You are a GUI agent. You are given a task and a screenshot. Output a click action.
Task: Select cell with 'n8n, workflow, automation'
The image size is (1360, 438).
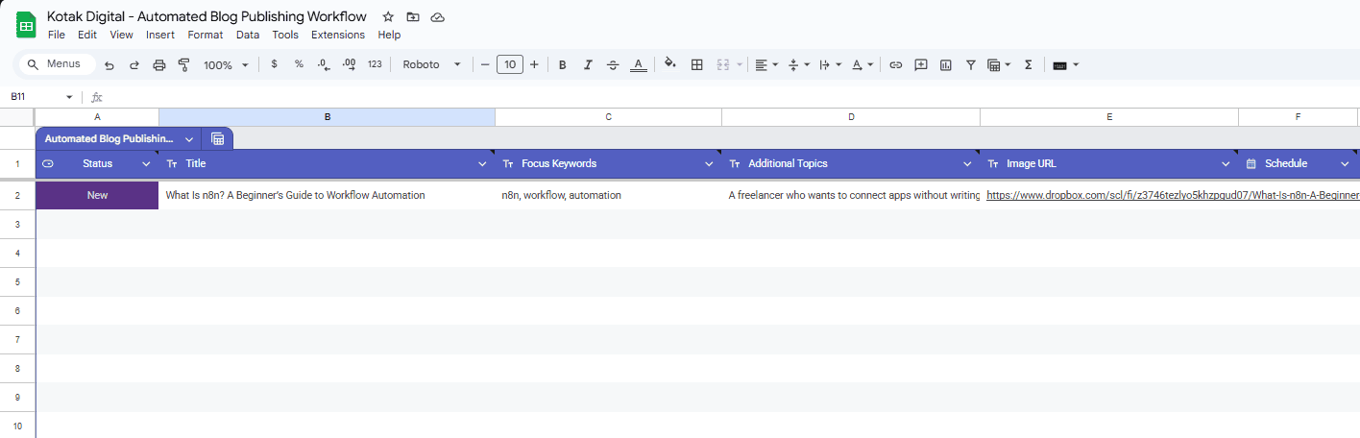[x=608, y=195]
